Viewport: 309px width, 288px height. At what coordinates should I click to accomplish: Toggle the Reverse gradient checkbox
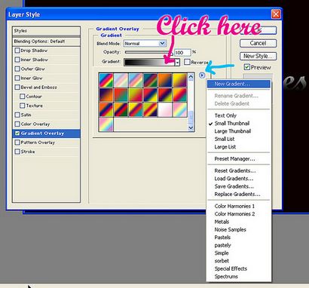coord(187,62)
